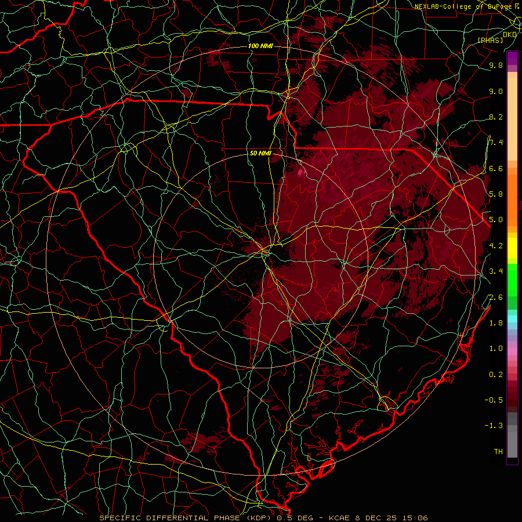Click the 7.4 scale value
This screenshot has height=522, width=522.
tap(496, 143)
